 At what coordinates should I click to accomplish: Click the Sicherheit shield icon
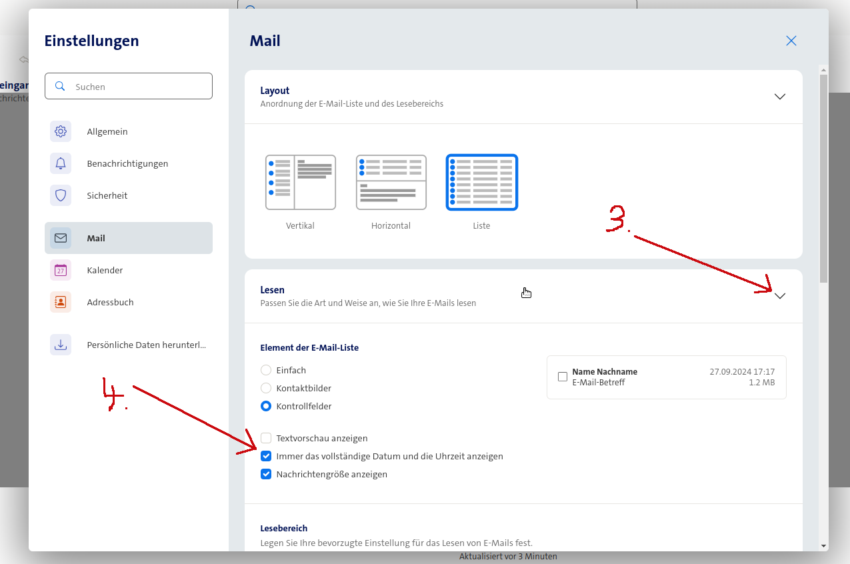point(61,195)
